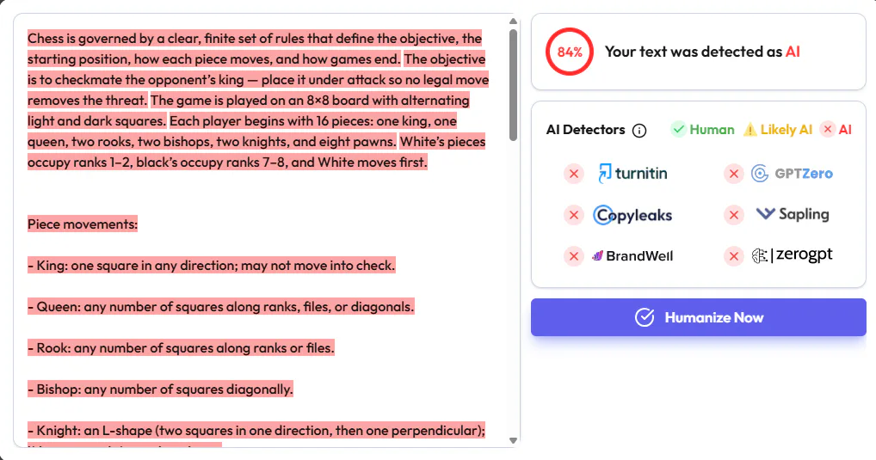Open the AI Detectors info icon
Screen dimensions: 876x460
[x=639, y=131]
